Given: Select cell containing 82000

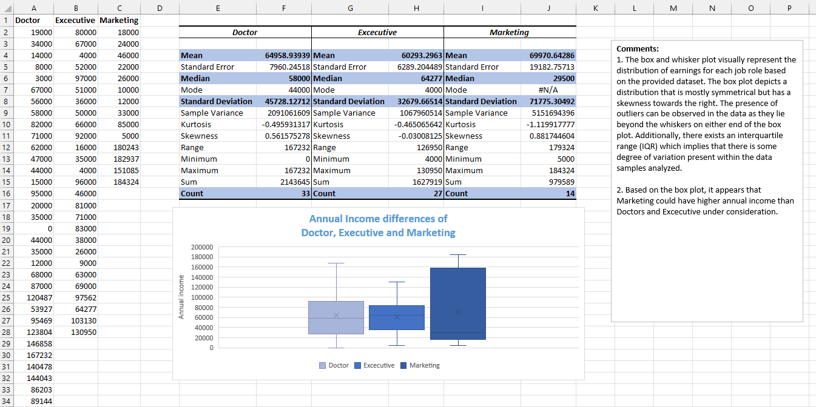Looking at the screenshot, I should (33, 124).
